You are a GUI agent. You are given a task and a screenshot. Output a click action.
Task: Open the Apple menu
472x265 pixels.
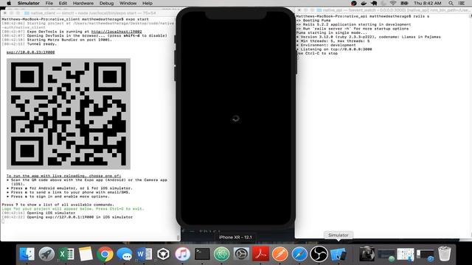[x=9, y=3]
